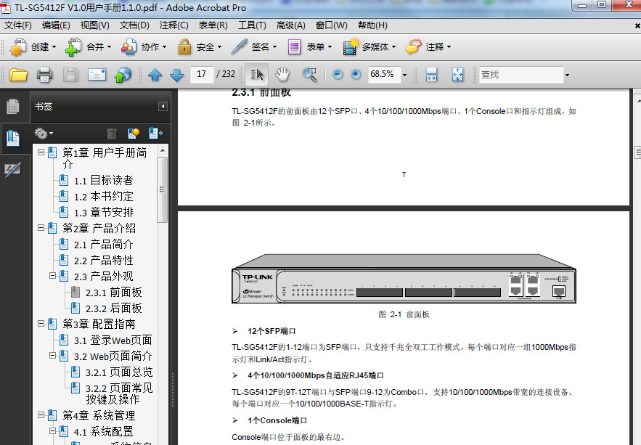Screen dimensions: 641x445
Task: Open the Create PDF tool icon
Action: click(18, 47)
